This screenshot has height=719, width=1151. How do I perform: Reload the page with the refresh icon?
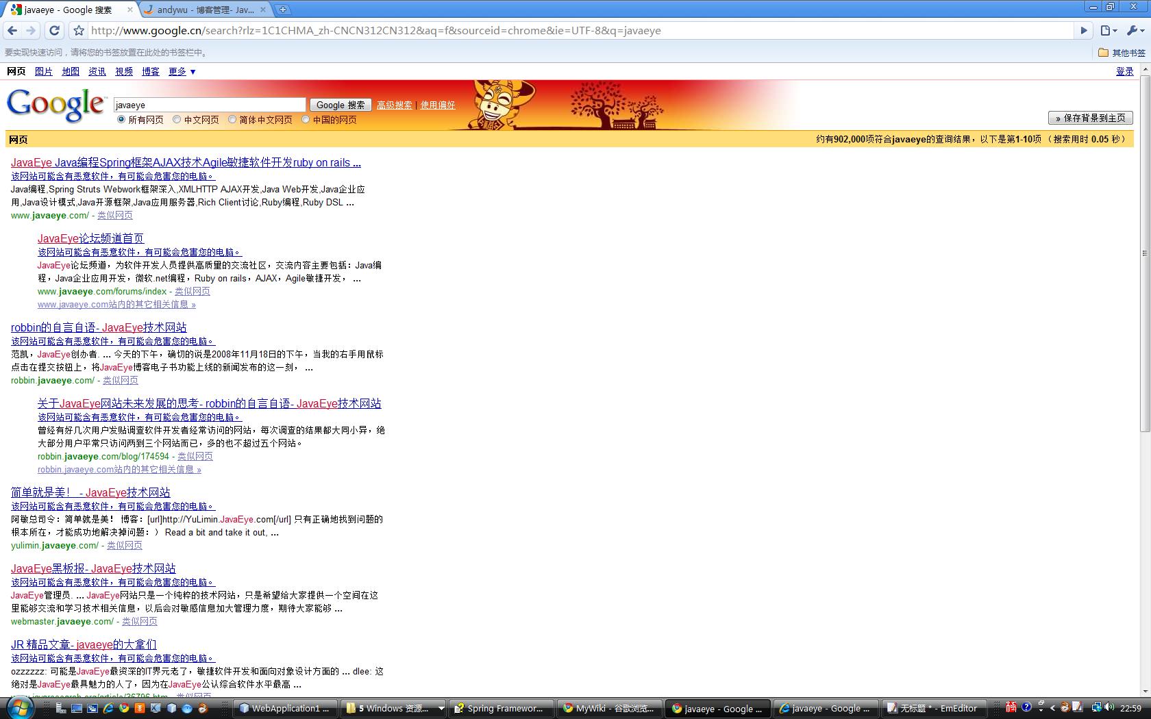55,30
